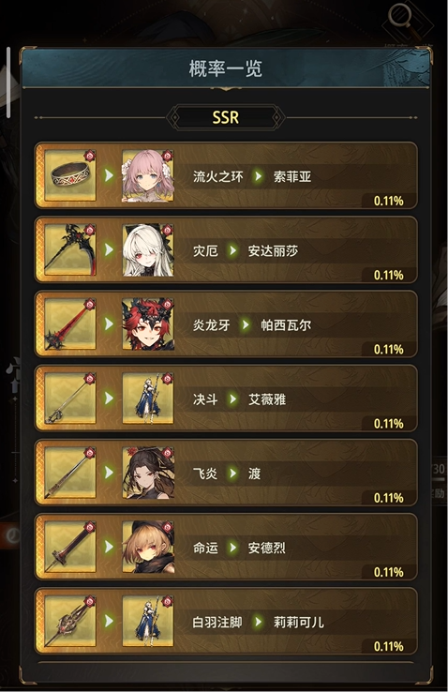Image resolution: width=448 pixels, height=692 pixels.
Task: Tap the 白羽注脚 spear weapon icon
Action: click(x=70, y=621)
